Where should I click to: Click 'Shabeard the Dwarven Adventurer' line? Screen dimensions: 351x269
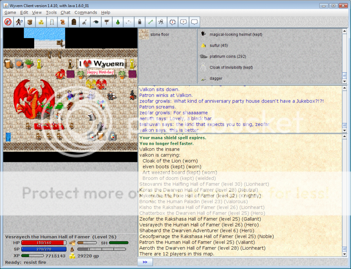pyautogui.click(x=197, y=231)
